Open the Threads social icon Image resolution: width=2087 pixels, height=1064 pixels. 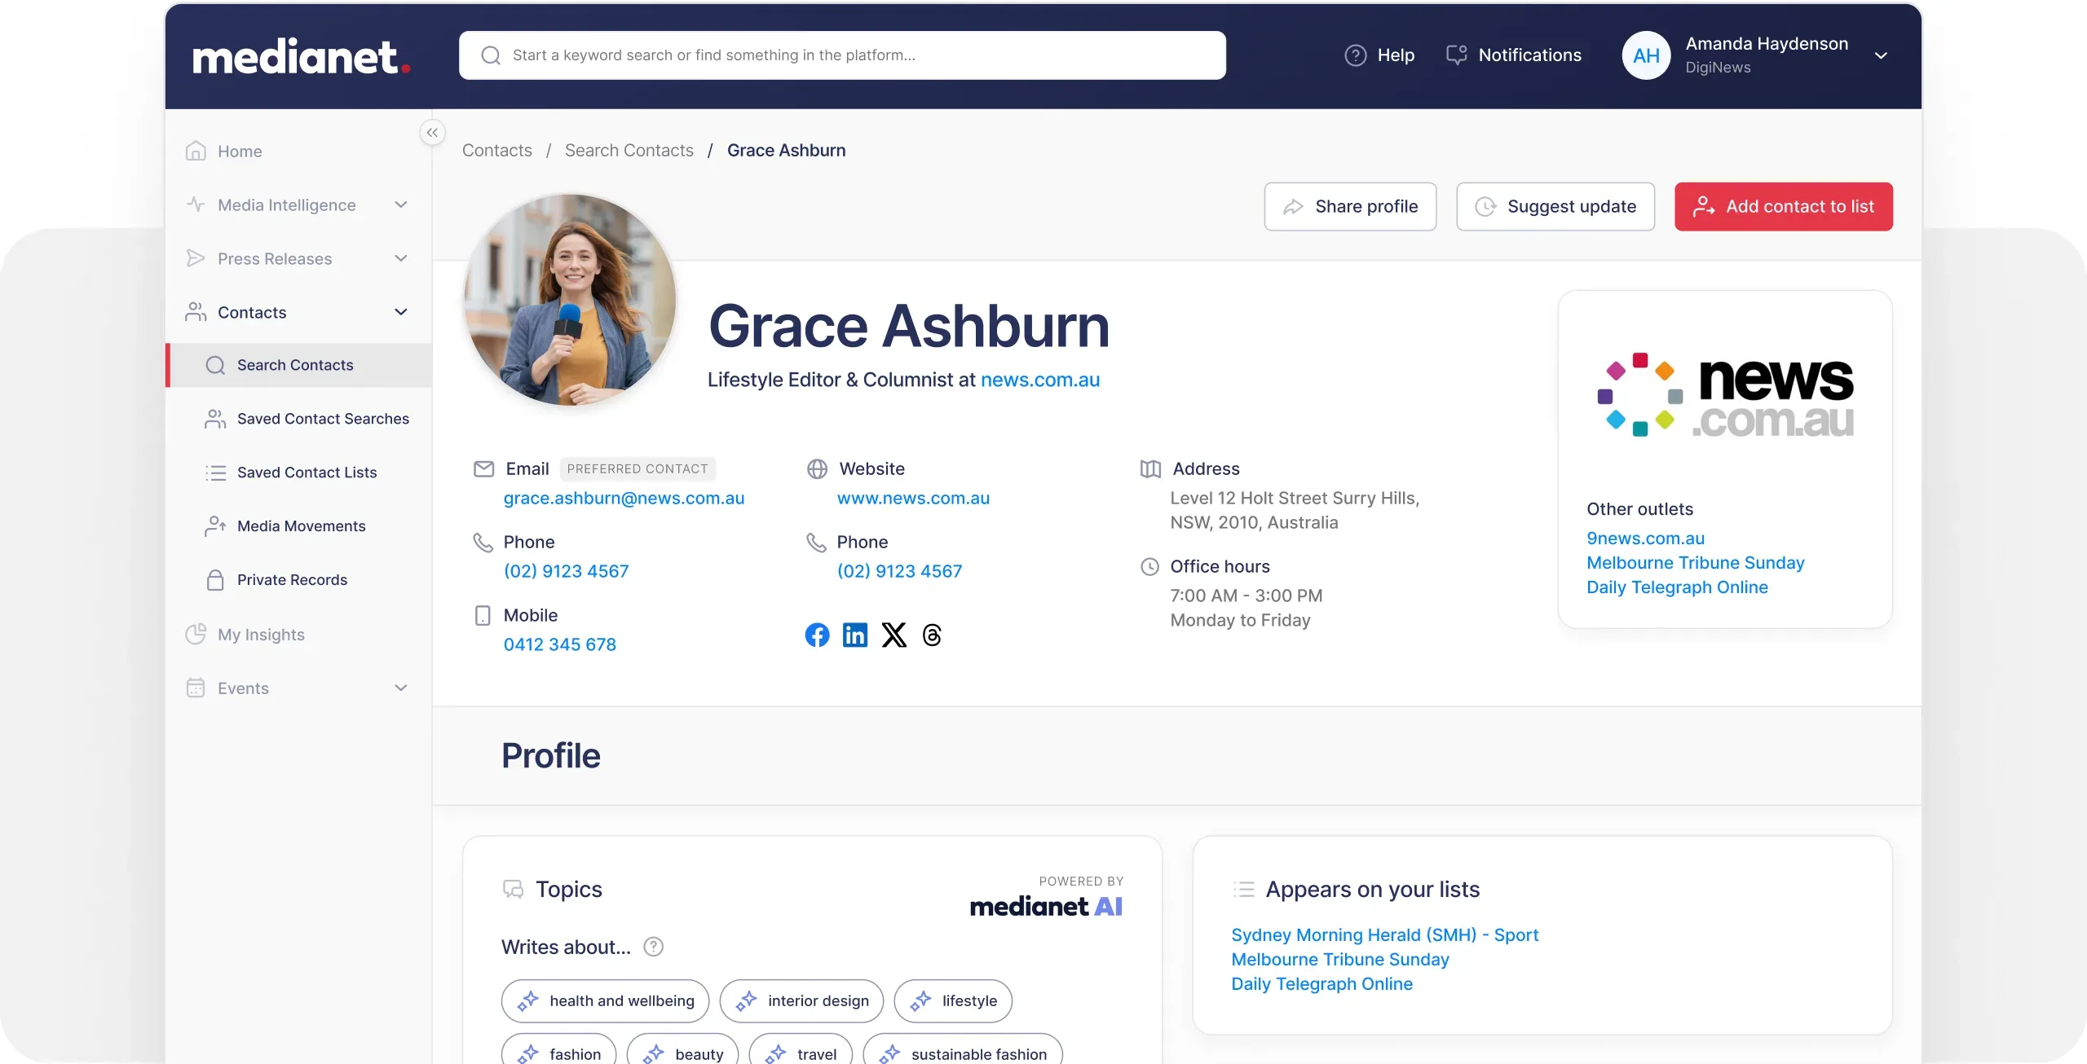click(x=932, y=635)
